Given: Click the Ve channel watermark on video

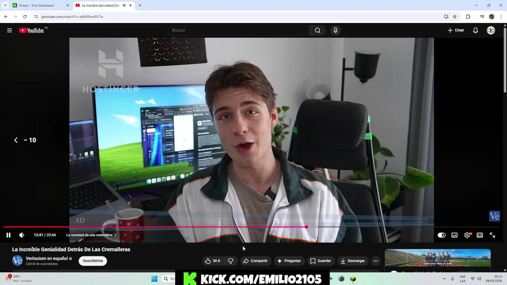Looking at the screenshot, I should pyautogui.click(x=494, y=216).
